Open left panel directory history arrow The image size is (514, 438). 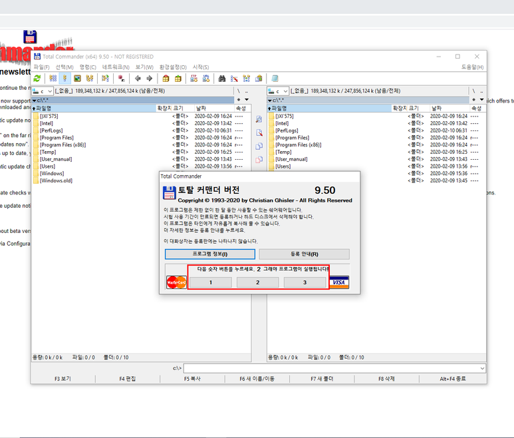(247, 99)
